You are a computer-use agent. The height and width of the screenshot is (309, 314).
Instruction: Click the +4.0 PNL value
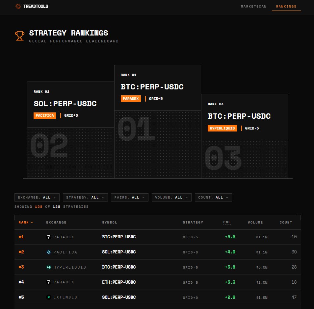point(230,252)
